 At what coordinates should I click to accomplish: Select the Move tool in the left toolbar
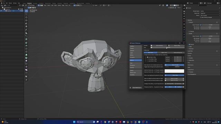(26, 17)
